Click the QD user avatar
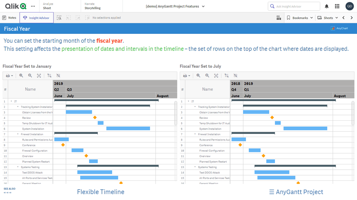This screenshot has width=357, height=200. click(350, 6)
